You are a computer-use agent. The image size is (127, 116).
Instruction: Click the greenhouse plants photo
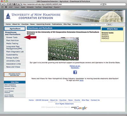pos(63,49)
